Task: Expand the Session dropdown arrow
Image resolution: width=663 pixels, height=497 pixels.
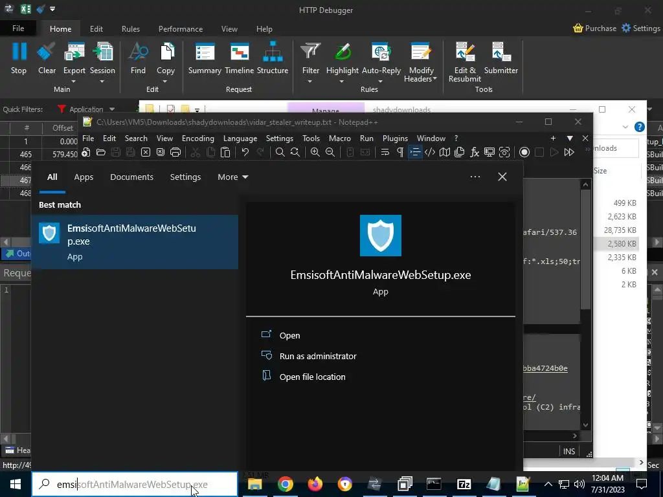Action: pos(102,81)
